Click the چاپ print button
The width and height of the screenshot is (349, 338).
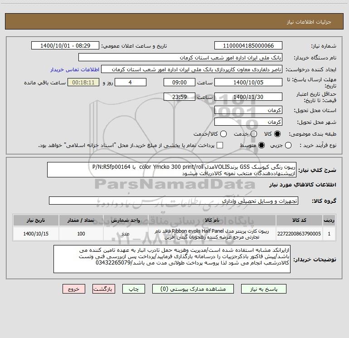coord(134,289)
